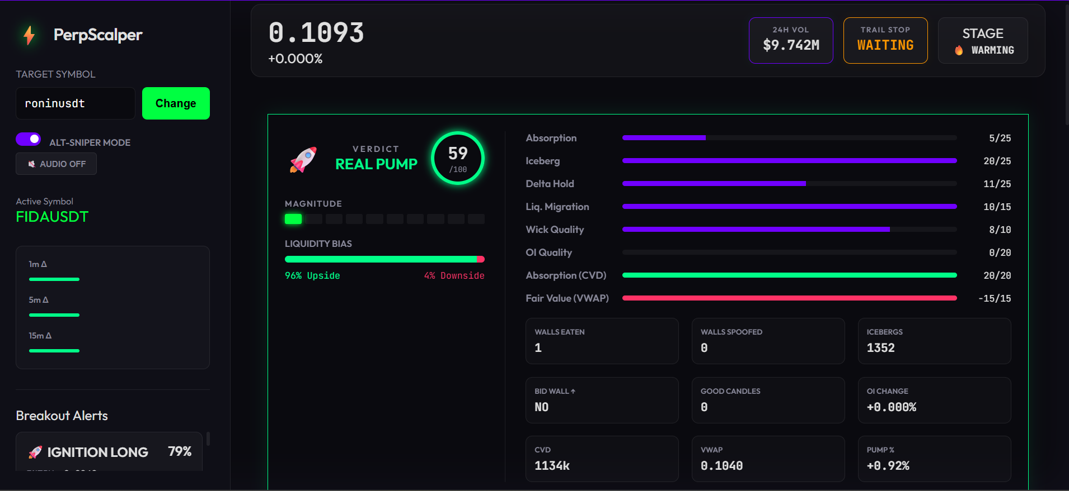The width and height of the screenshot is (1069, 491).
Task: Click the OI CHANGE +0.000% card
Action: click(x=935, y=401)
